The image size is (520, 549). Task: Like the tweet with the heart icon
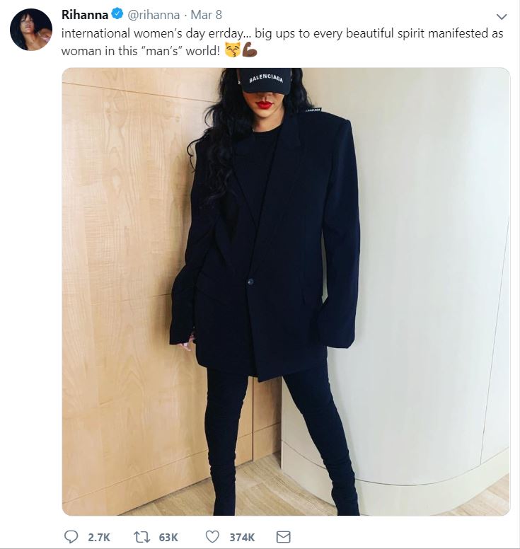pyautogui.click(x=212, y=537)
